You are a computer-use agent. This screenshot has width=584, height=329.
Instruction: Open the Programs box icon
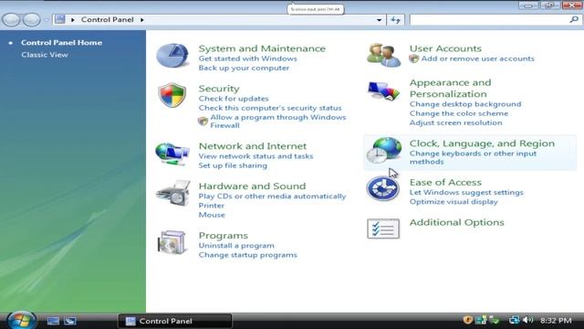pos(172,242)
